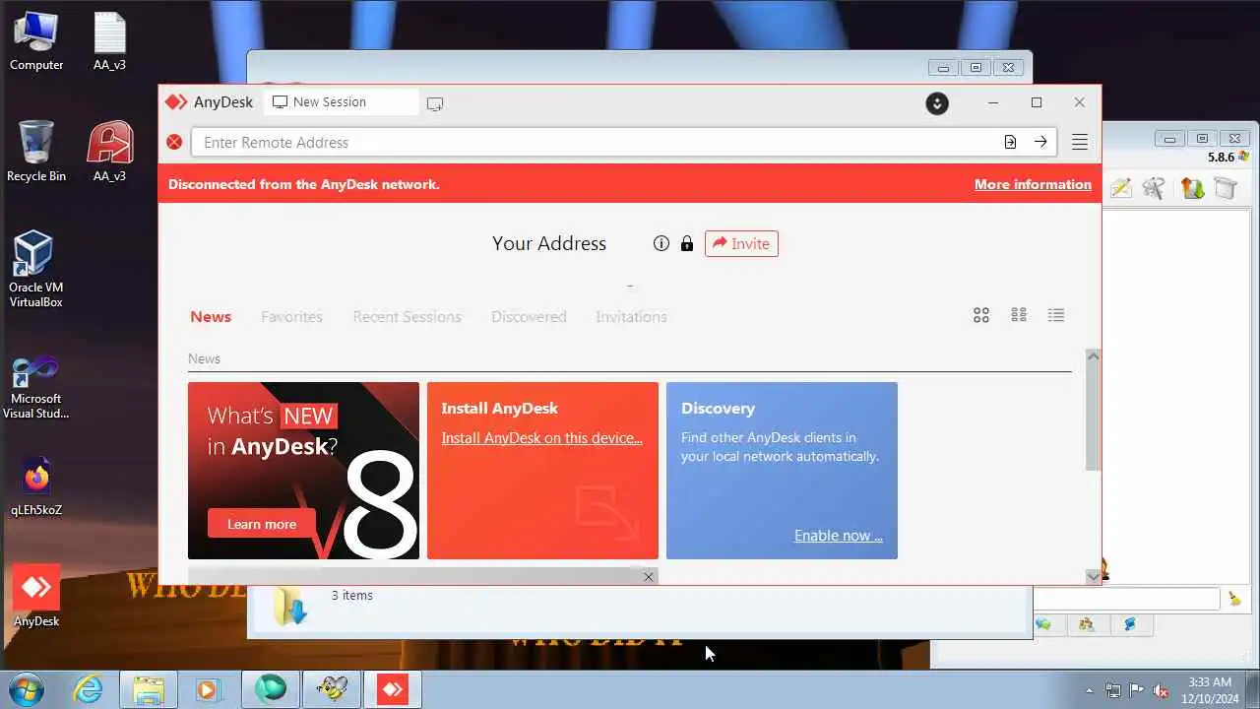The image size is (1260, 709).
Task: Click the Discovery news card
Action: [x=782, y=471]
